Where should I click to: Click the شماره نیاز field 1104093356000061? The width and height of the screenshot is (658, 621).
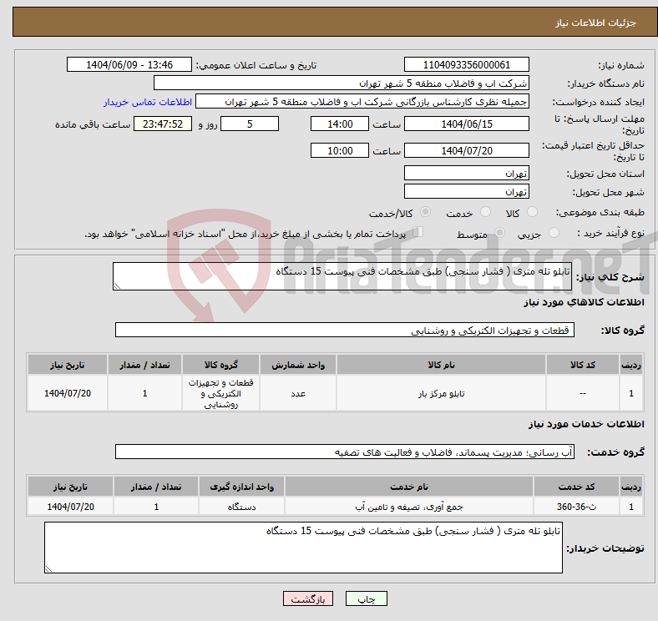pyautogui.click(x=466, y=64)
